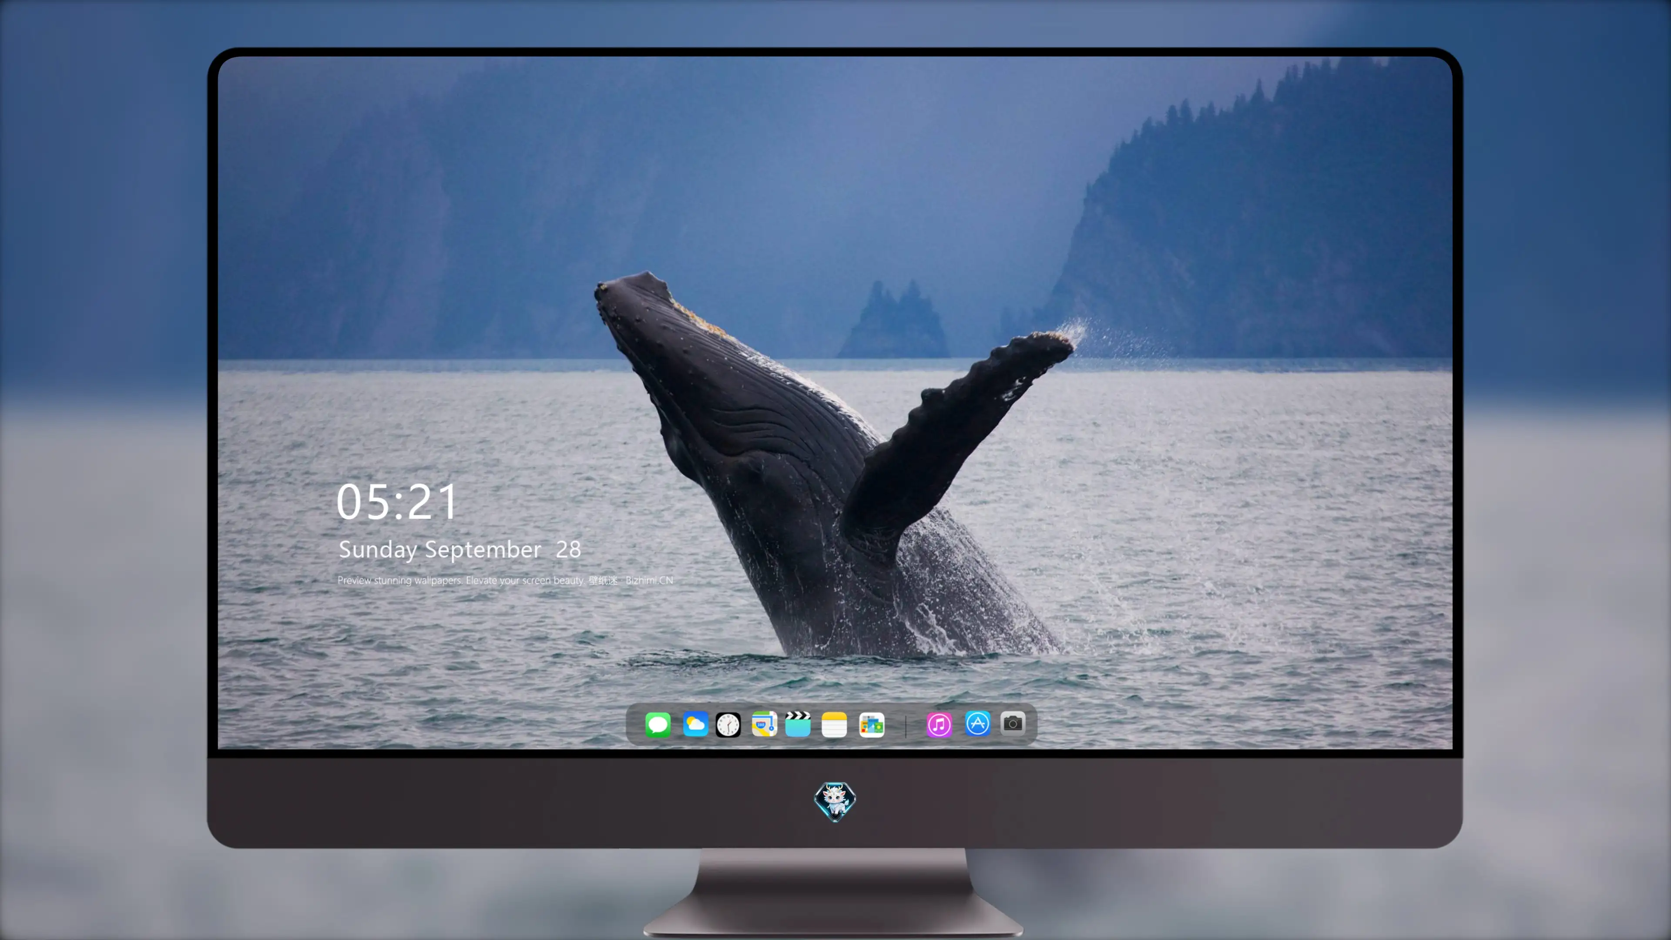Open the pink iTunes Store music icon

point(940,725)
